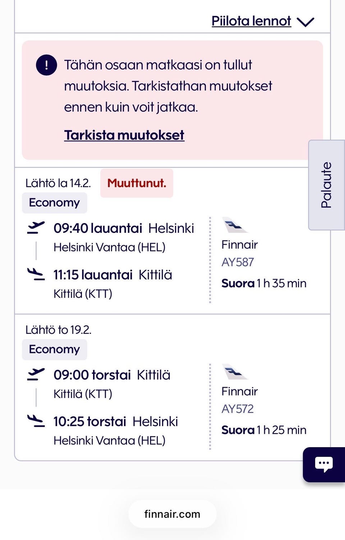Click the chat bubble support icon
This screenshot has width=345, height=540.
pyautogui.click(x=323, y=464)
